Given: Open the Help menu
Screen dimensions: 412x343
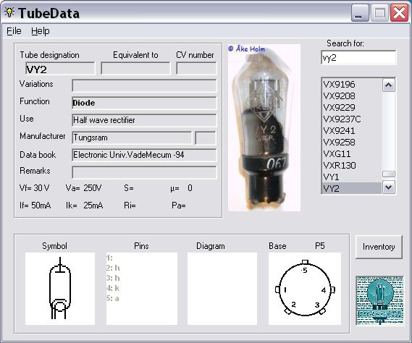Looking at the screenshot, I should tap(41, 31).
